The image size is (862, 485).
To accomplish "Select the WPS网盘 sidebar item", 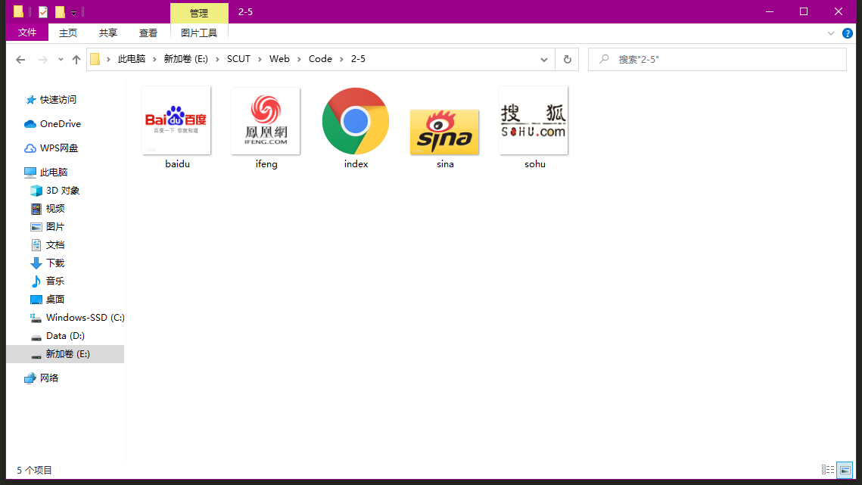I will pyautogui.click(x=45, y=148).
